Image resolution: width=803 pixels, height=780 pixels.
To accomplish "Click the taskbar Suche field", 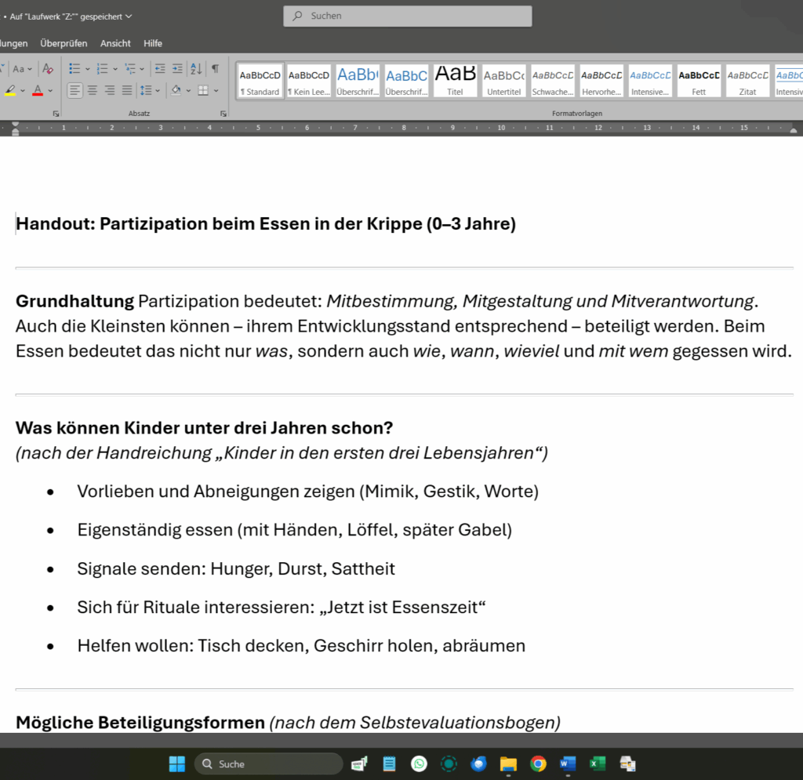I will (x=269, y=764).
